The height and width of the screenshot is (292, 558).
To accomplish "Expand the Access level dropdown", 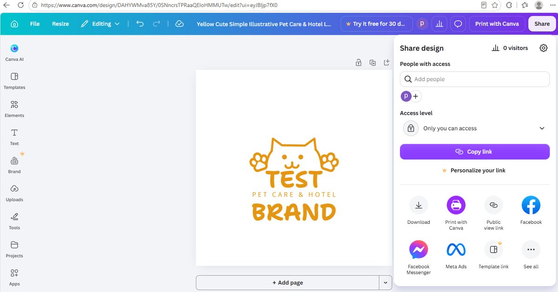I will (475, 128).
